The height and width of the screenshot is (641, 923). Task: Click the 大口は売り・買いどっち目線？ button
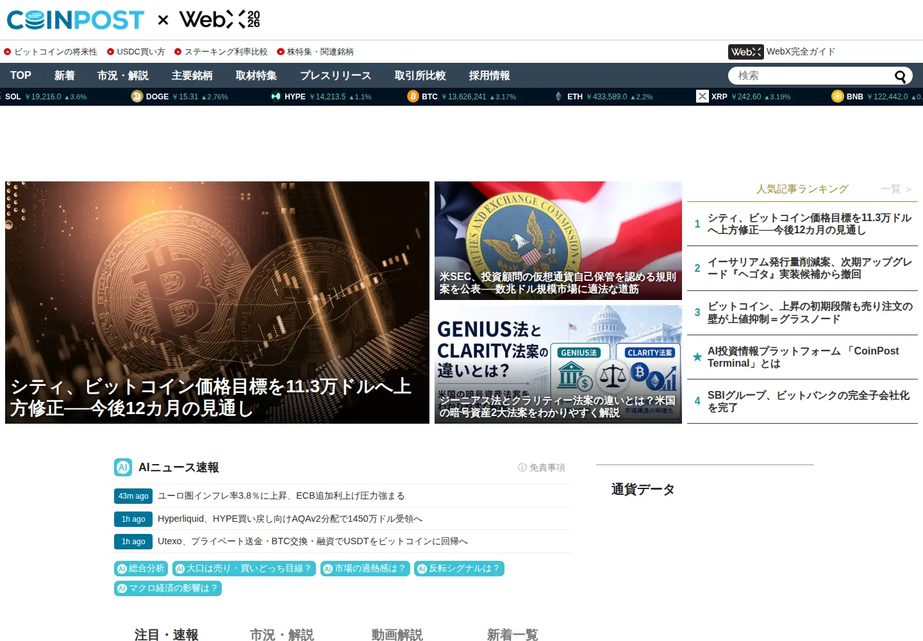click(x=244, y=569)
